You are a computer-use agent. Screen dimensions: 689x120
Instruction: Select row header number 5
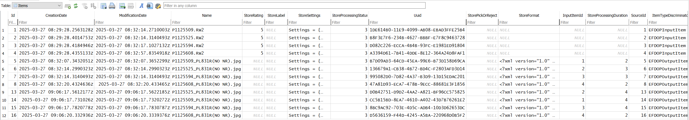(x=3, y=61)
